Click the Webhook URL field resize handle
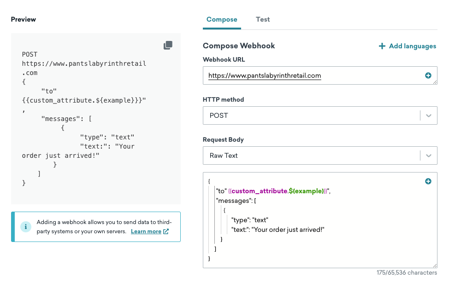The width and height of the screenshot is (449, 282). coord(435,82)
